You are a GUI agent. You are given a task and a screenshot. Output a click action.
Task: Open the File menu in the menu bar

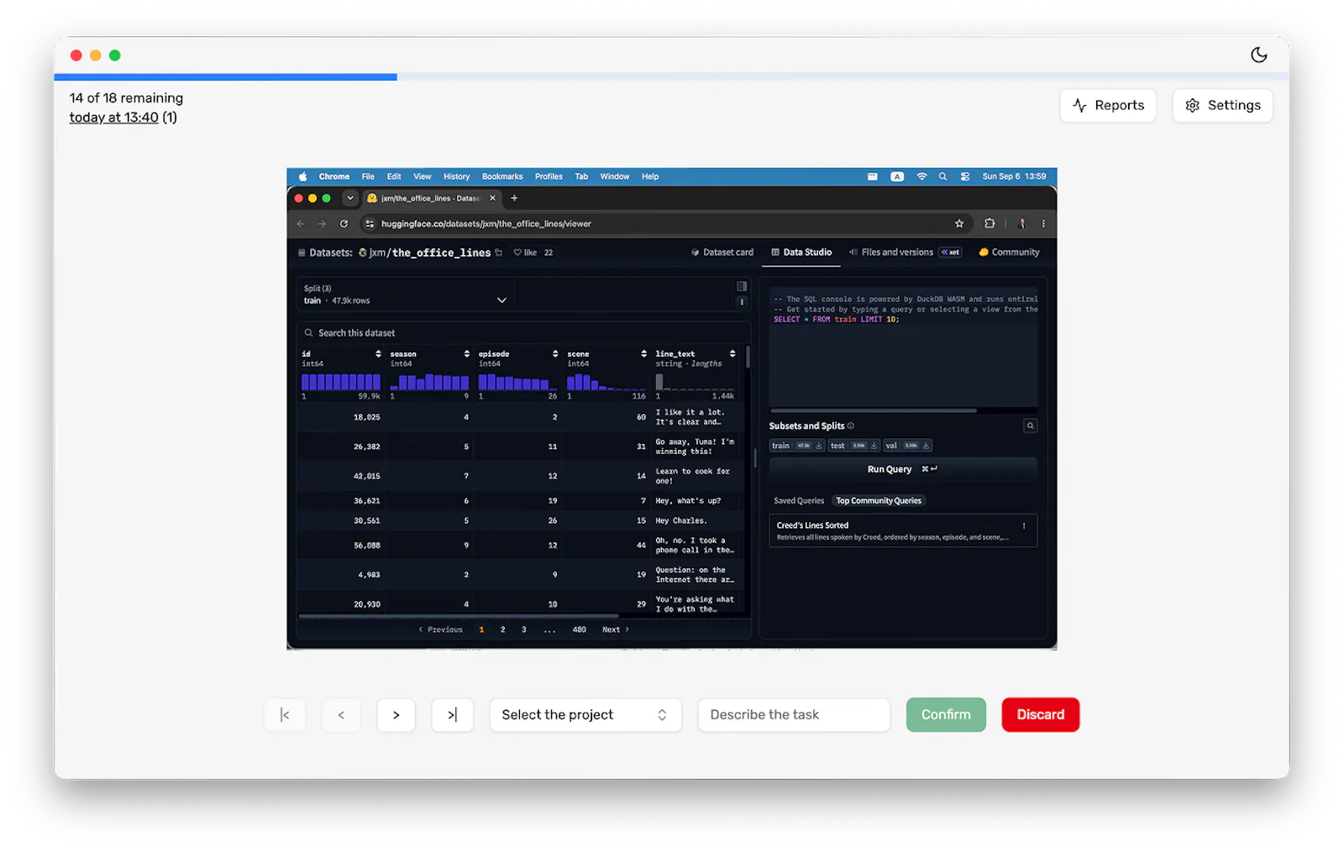click(368, 176)
